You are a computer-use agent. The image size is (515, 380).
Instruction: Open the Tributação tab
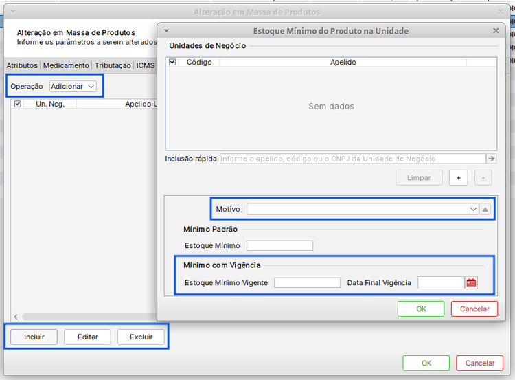pyautogui.click(x=113, y=65)
